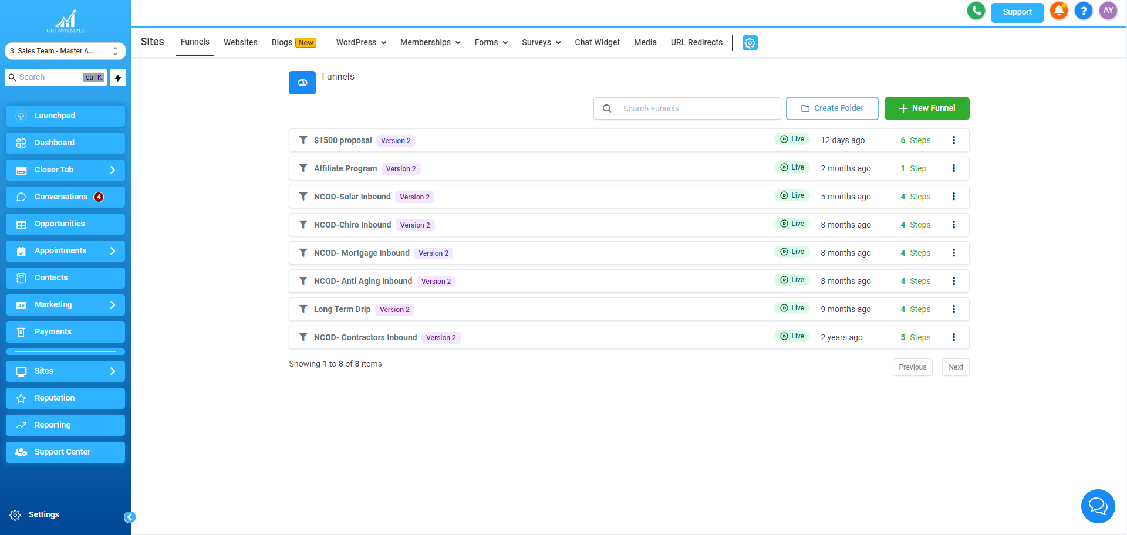Switch to the Websites tab
This screenshot has height=535, width=1127.
[240, 42]
